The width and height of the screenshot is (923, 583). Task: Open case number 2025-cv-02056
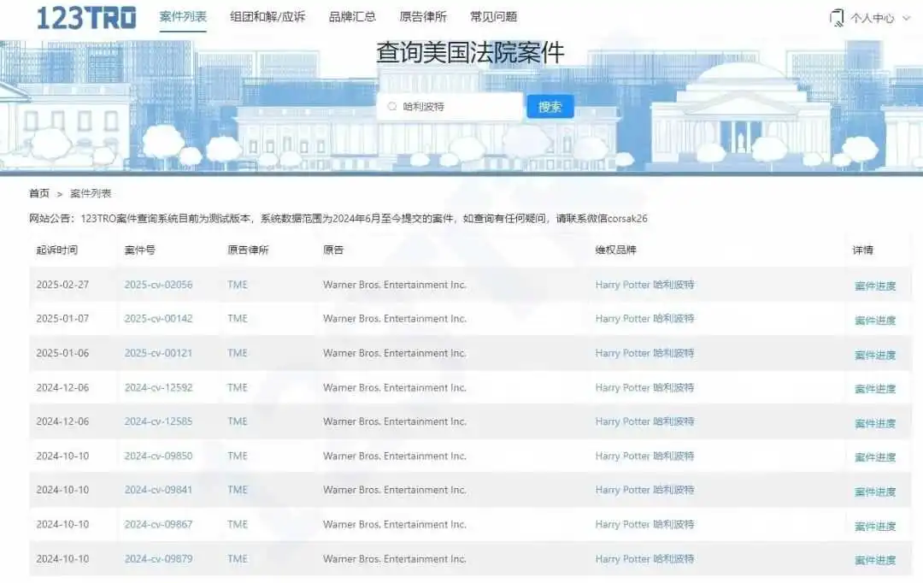click(x=158, y=285)
